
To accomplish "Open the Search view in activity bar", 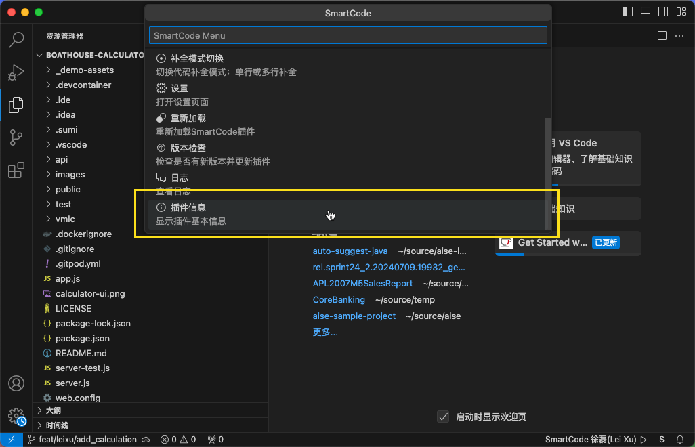I will (x=16, y=39).
